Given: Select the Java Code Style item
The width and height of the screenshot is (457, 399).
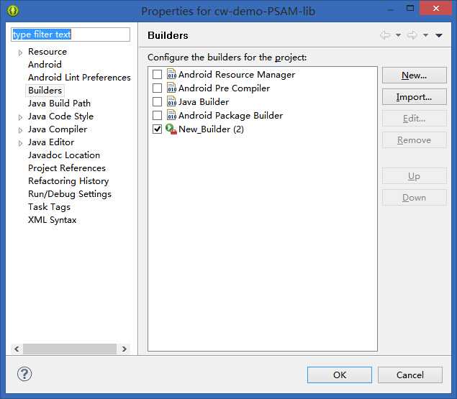Looking at the screenshot, I should 60,116.
